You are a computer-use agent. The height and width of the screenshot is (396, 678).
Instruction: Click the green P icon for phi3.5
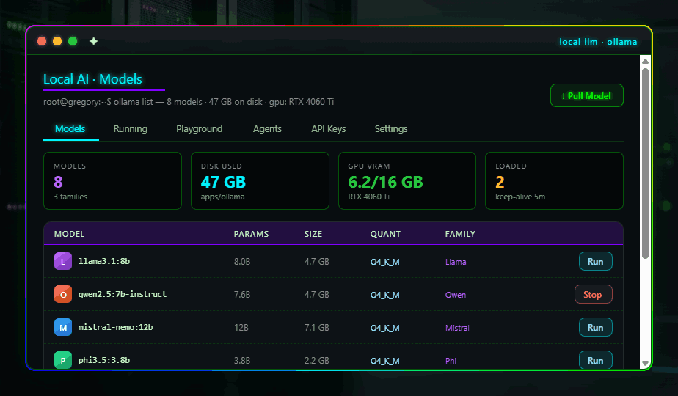[62, 360]
